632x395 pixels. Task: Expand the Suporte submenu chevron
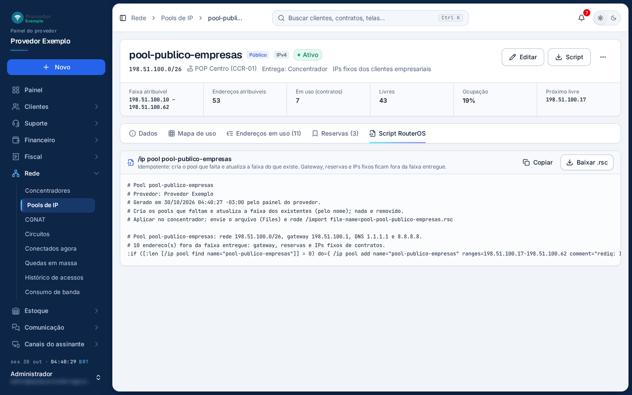97,123
